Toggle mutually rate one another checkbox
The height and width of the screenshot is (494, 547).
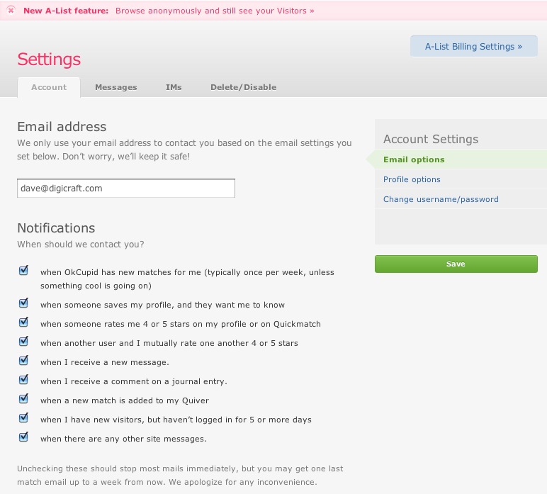(23, 341)
